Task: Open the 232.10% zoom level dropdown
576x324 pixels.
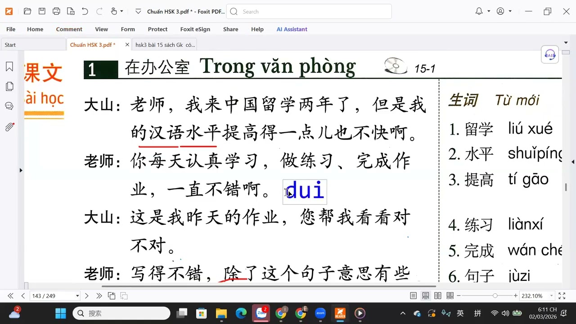Action: point(551,296)
